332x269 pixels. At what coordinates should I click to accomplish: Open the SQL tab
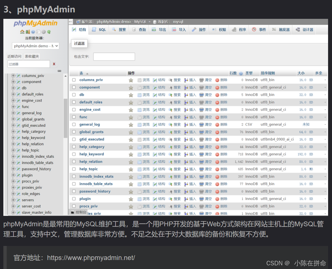[x=99, y=30]
